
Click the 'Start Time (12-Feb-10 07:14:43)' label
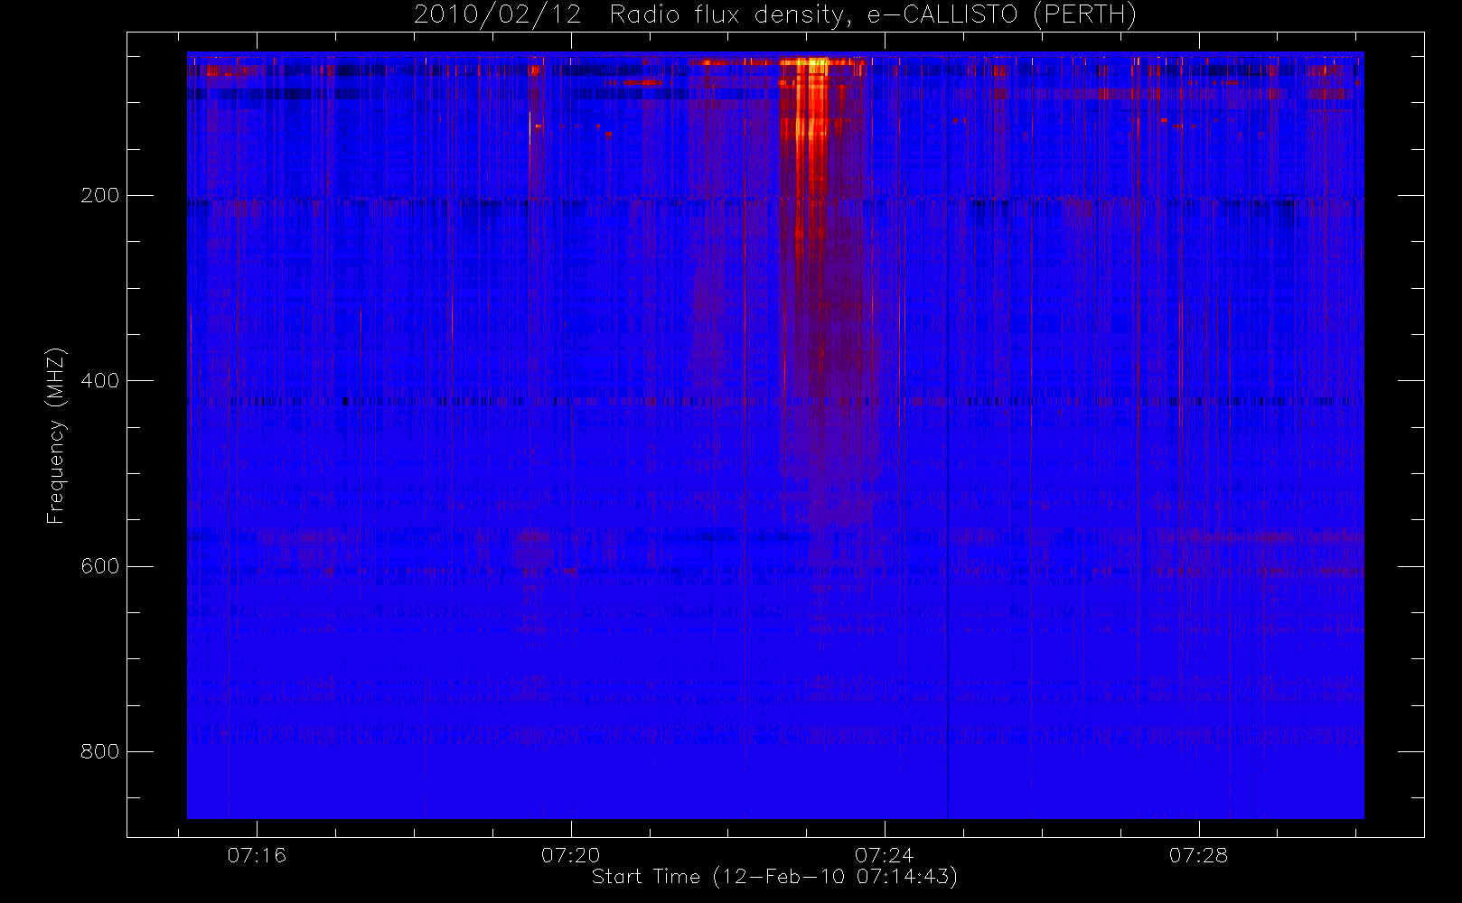(x=774, y=877)
